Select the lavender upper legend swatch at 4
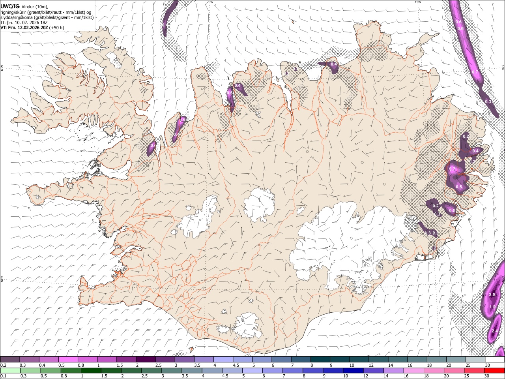 pos(223,360)
